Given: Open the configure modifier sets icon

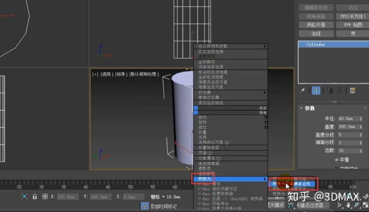Looking at the screenshot, I should pos(353,91).
